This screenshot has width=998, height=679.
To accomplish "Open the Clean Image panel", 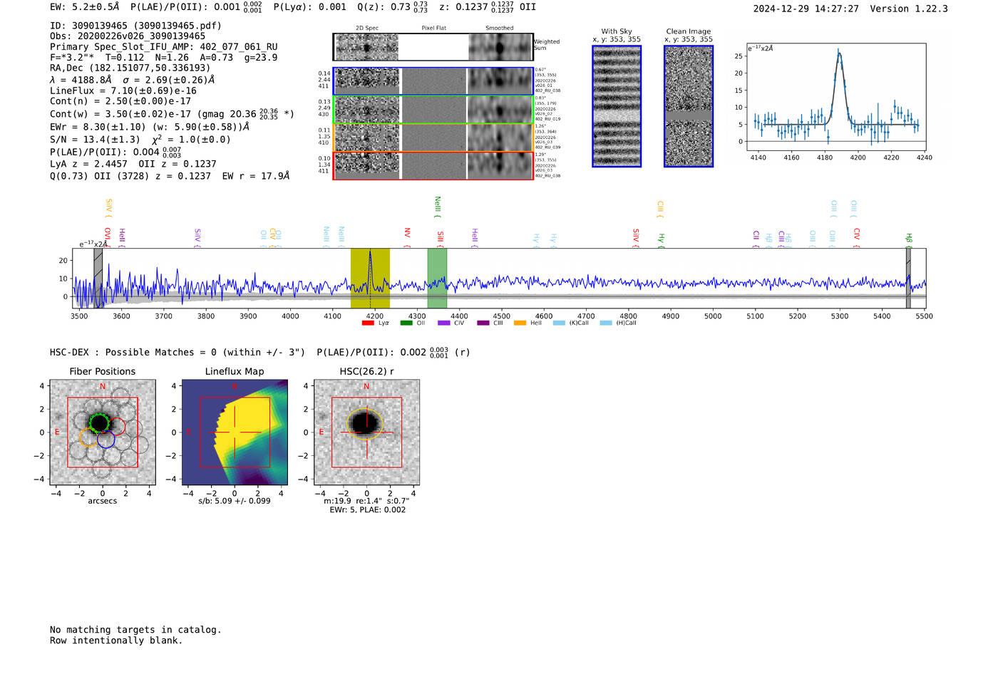I will coord(688,106).
